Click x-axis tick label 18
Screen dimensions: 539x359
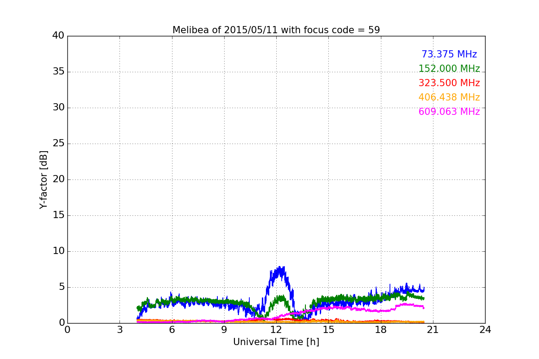pyautogui.click(x=381, y=330)
